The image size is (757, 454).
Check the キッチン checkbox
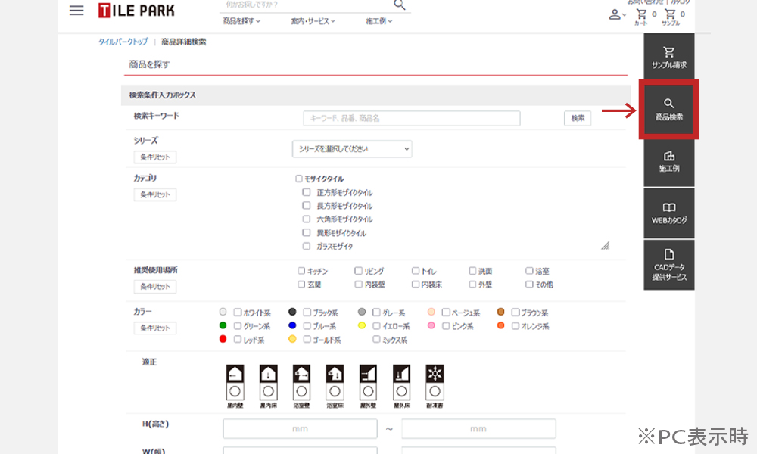click(x=302, y=271)
